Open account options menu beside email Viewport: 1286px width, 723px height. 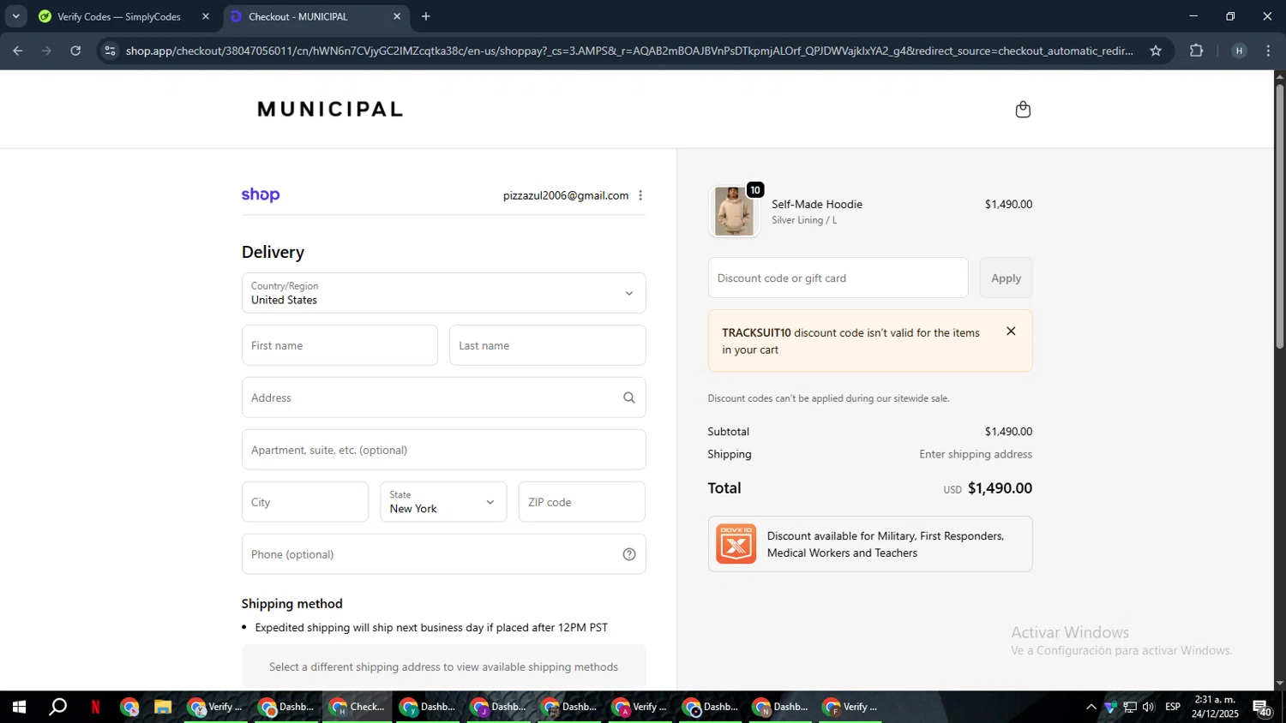[640, 195]
